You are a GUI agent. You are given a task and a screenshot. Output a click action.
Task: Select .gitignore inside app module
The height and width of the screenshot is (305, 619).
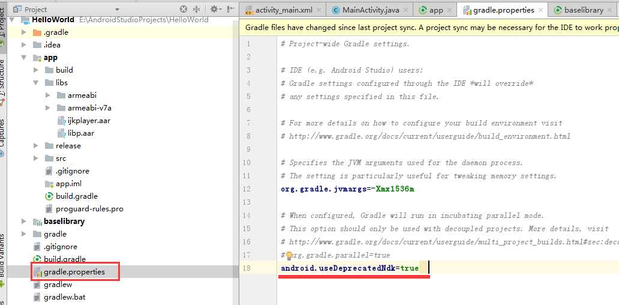pos(72,171)
